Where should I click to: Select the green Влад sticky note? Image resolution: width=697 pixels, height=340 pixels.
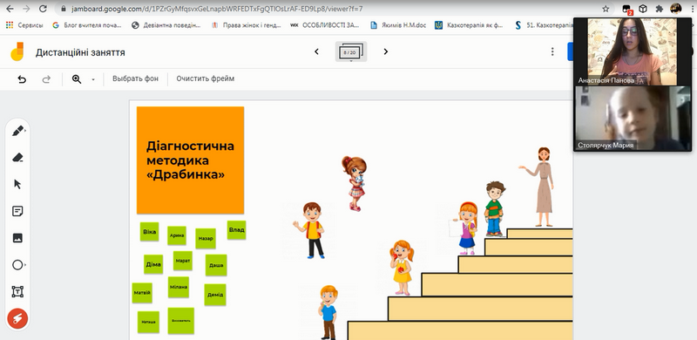pos(236,230)
